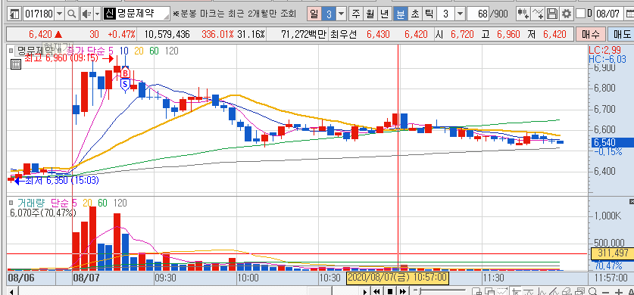This screenshot has width=634, height=295.
Task: Open the day interval dropdown arrow
Action: pyautogui.click(x=342, y=14)
